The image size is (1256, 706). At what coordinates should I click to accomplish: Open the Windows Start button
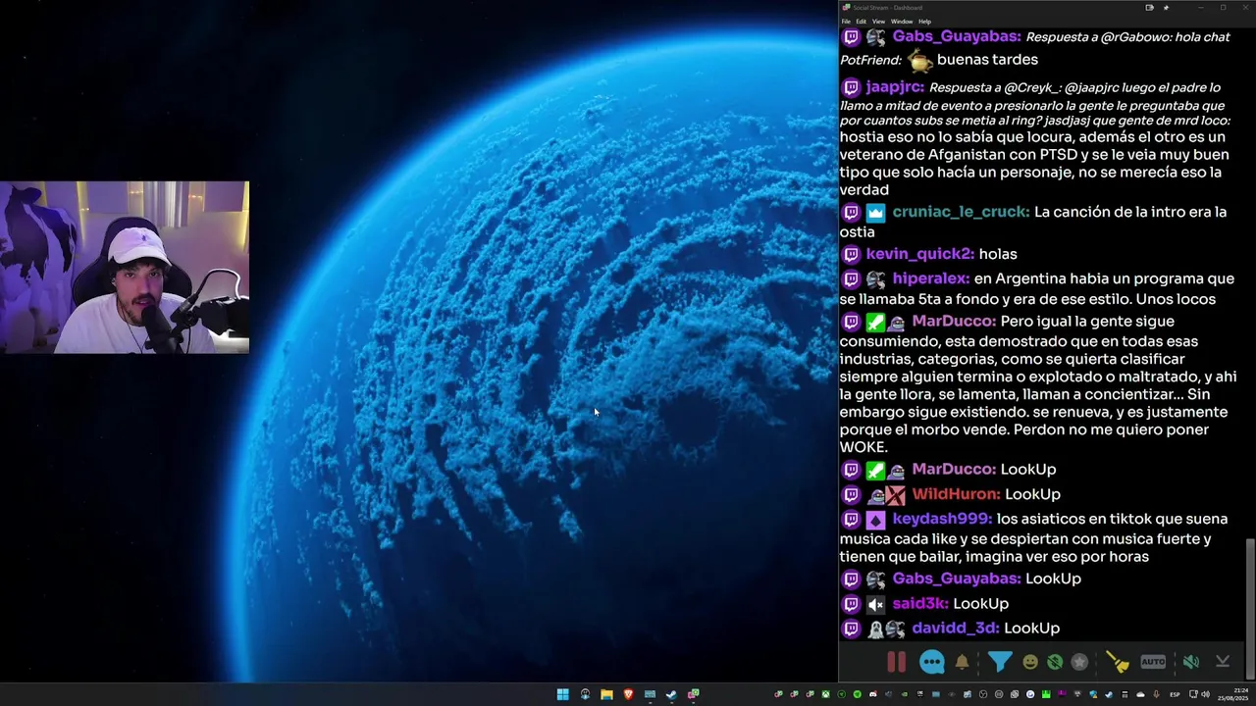[x=563, y=694]
